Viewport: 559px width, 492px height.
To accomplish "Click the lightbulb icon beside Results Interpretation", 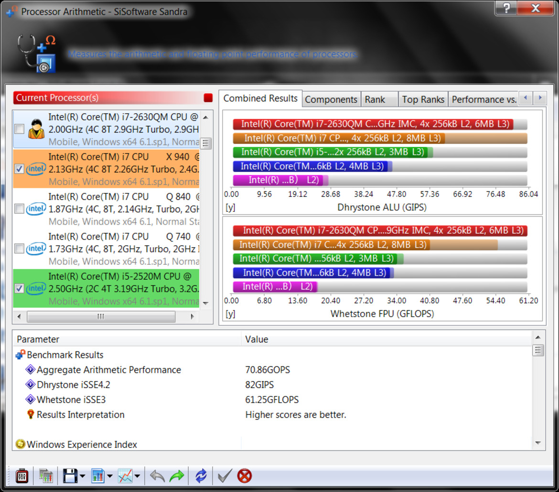I will coord(31,414).
